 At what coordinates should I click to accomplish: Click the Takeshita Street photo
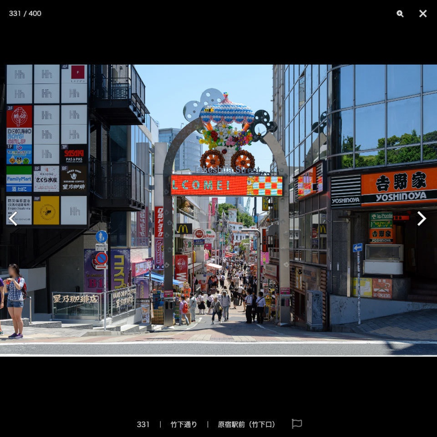click(x=218, y=210)
